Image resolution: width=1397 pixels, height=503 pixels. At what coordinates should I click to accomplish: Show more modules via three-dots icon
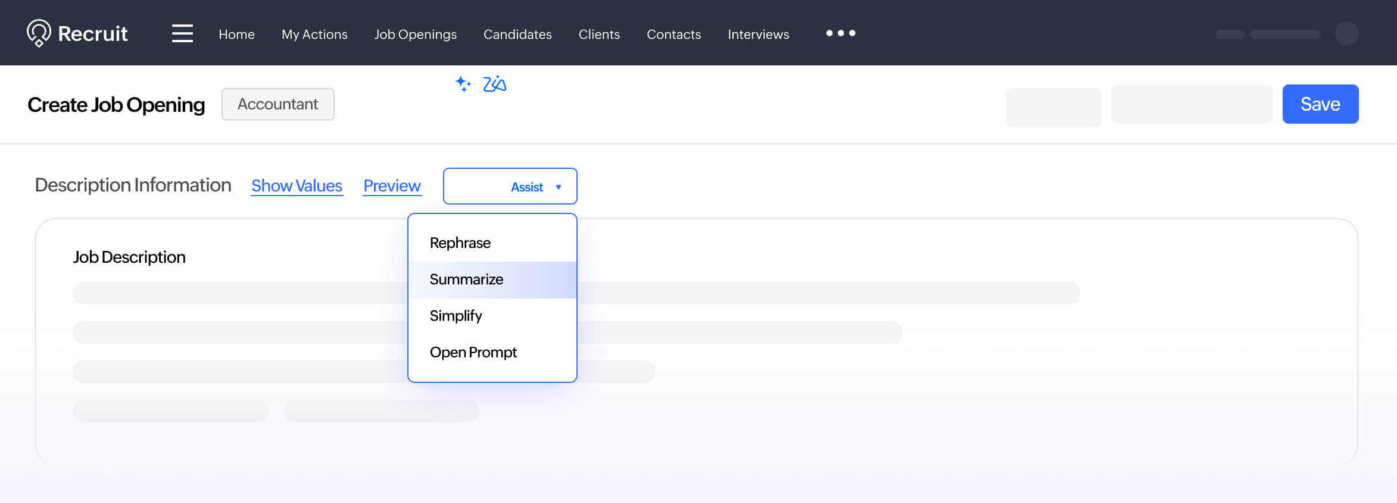(x=840, y=33)
